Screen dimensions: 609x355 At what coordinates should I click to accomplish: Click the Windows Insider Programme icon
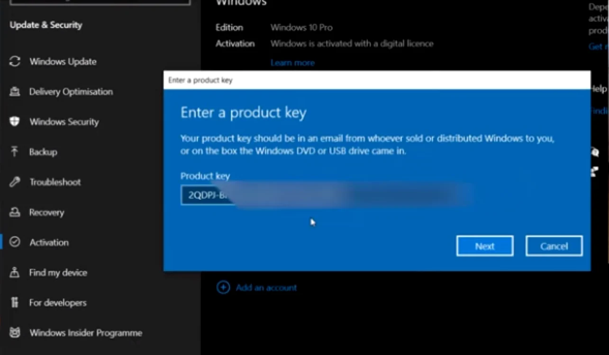pos(15,333)
